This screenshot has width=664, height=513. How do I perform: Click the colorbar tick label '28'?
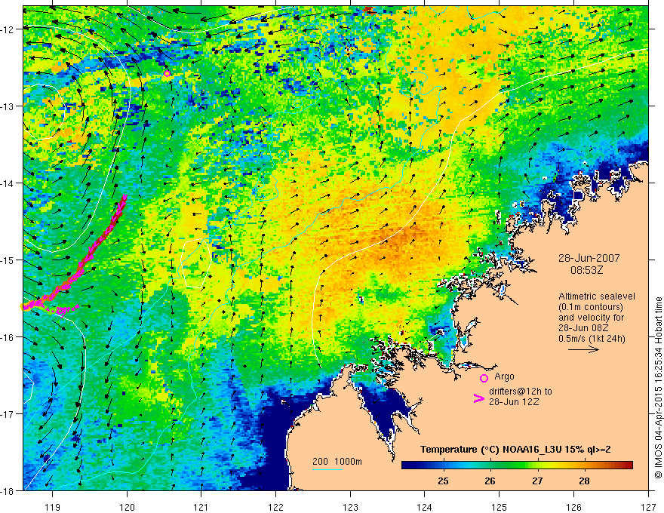(x=584, y=481)
